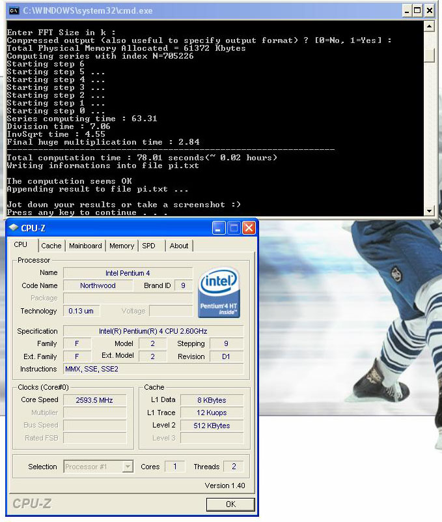
Task: Click the Specification field Pentium 4 2.60GHz
Action: click(154, 331)
